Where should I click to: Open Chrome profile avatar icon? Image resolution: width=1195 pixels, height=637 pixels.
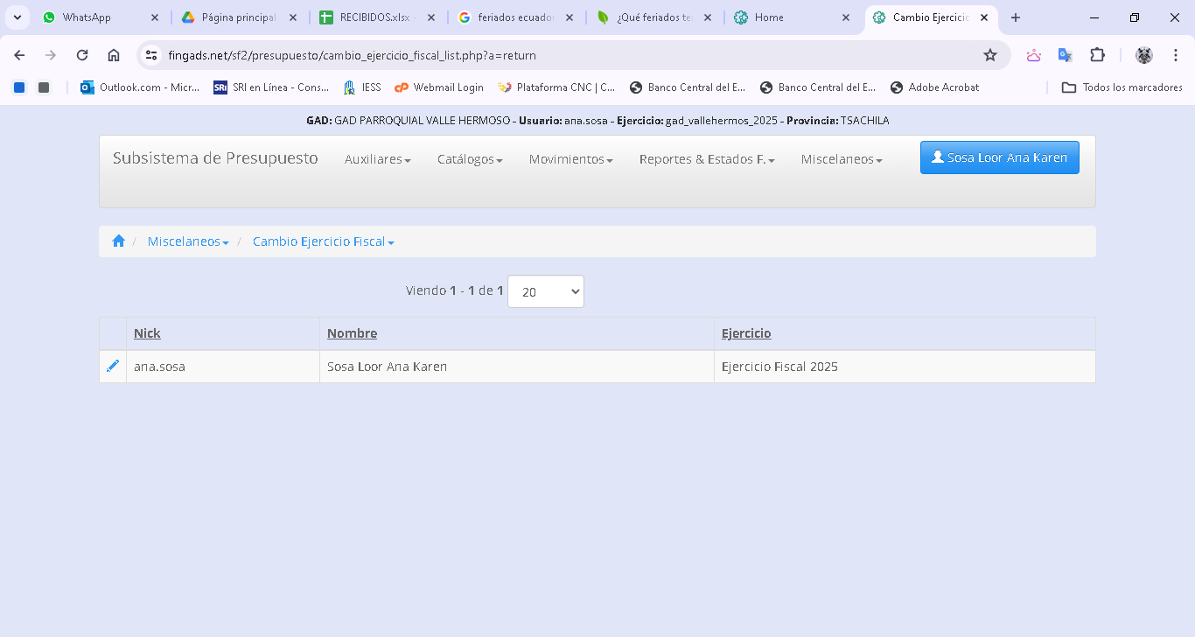[1143, 55]
